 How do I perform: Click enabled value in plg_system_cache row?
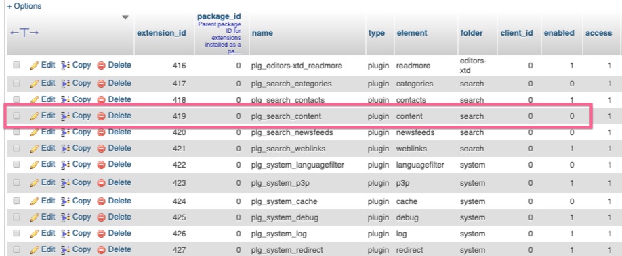point(572,201)
